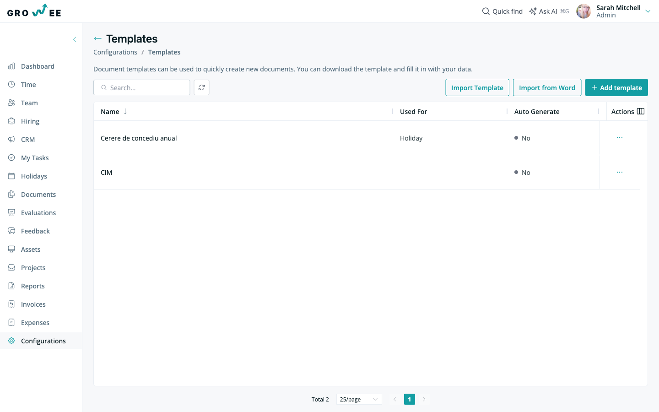
Task: Click the Time clock icon
Action: pos(11,84)
